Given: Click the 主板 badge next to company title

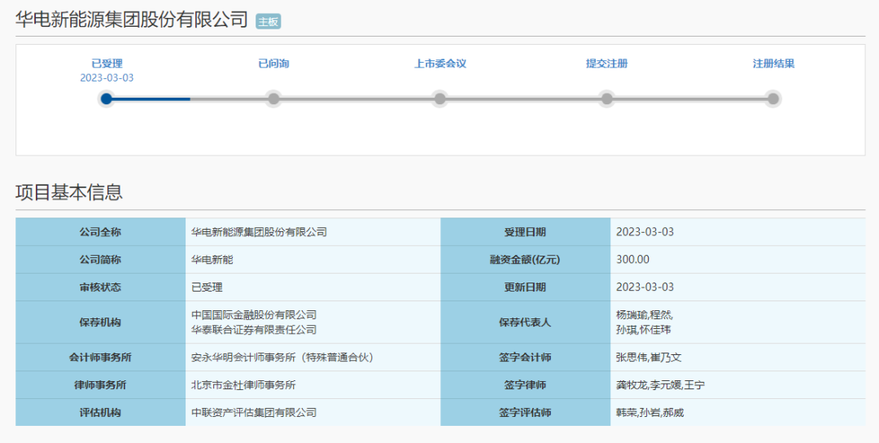Looking at the screenshot, I should point(268,21).
